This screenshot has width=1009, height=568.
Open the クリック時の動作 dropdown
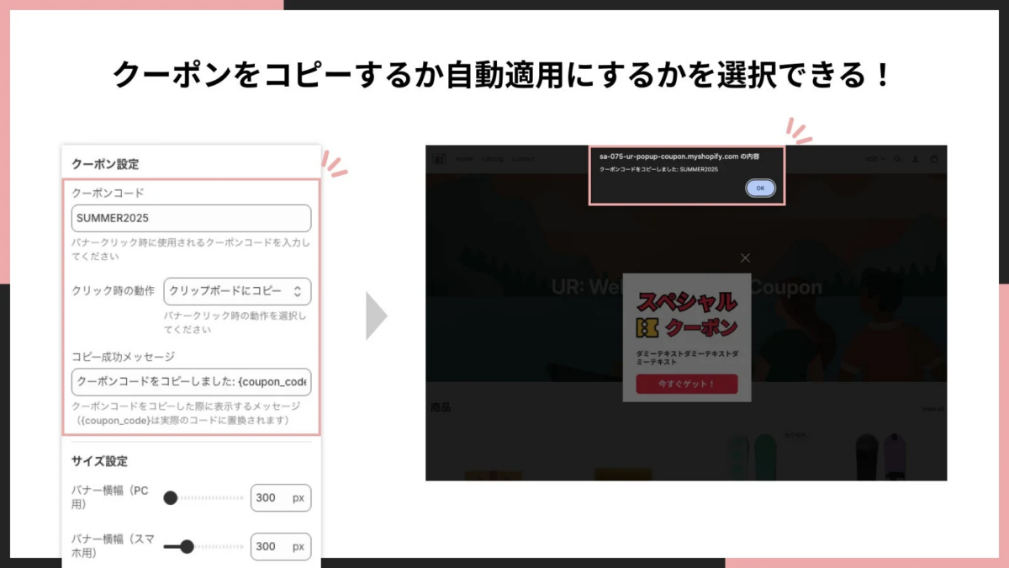click(238, 291)
